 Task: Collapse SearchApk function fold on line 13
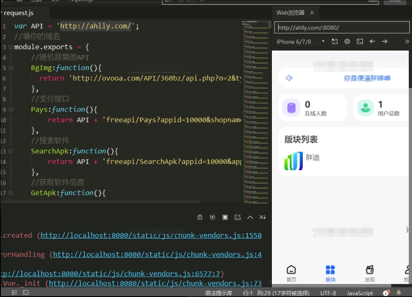click(11, 151)
